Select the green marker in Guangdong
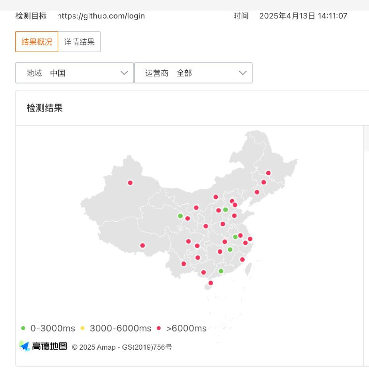This screenshot has width=369, height=375. click(x=221, y=271)
